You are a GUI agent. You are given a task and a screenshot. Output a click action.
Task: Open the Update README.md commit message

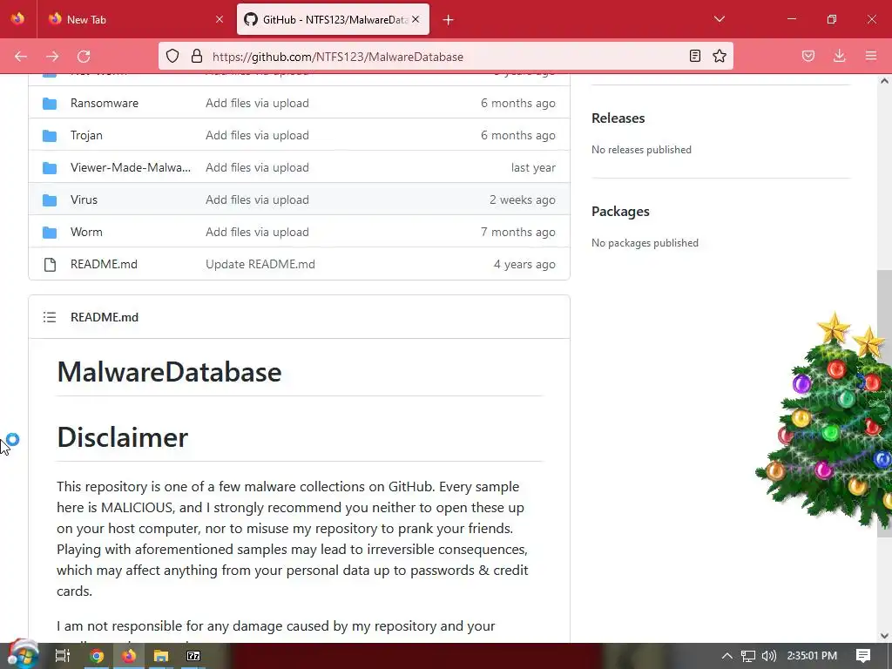260,264
